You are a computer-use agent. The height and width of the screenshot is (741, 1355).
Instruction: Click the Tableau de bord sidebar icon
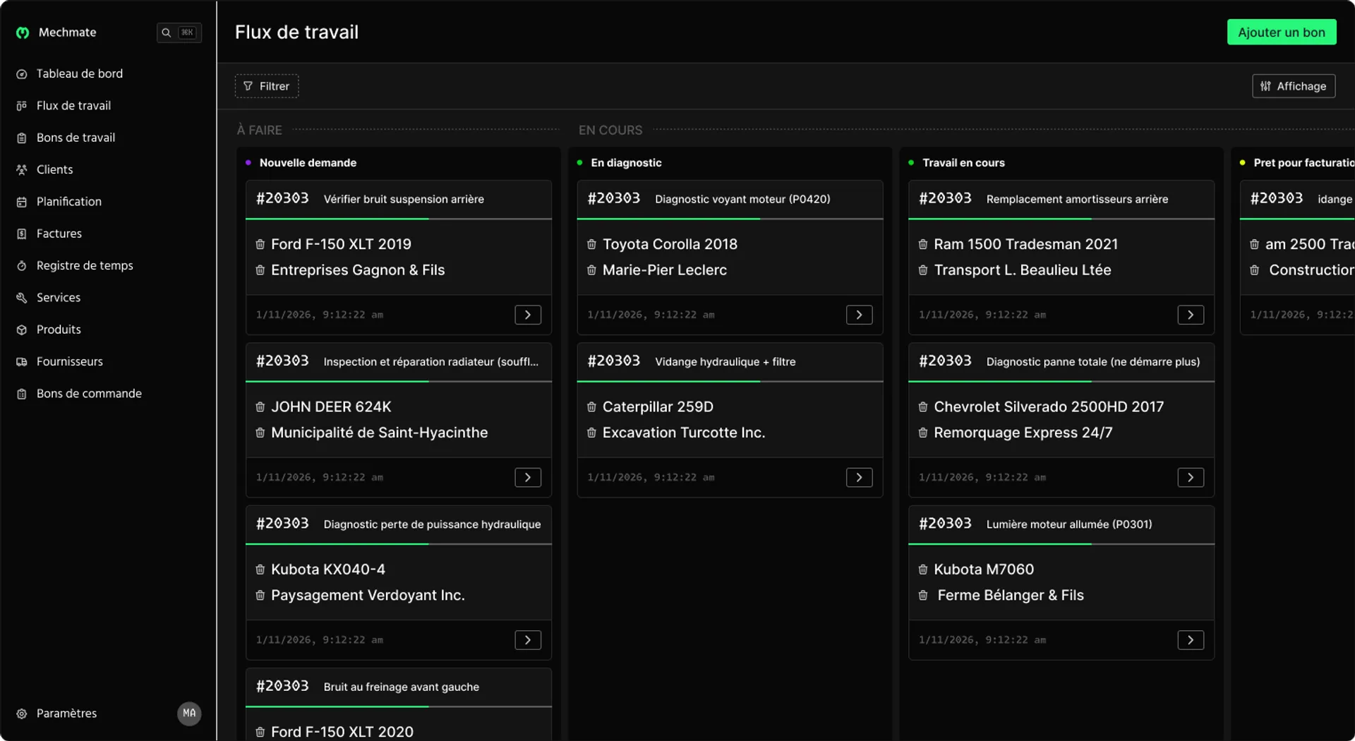[x=22, y=74]
